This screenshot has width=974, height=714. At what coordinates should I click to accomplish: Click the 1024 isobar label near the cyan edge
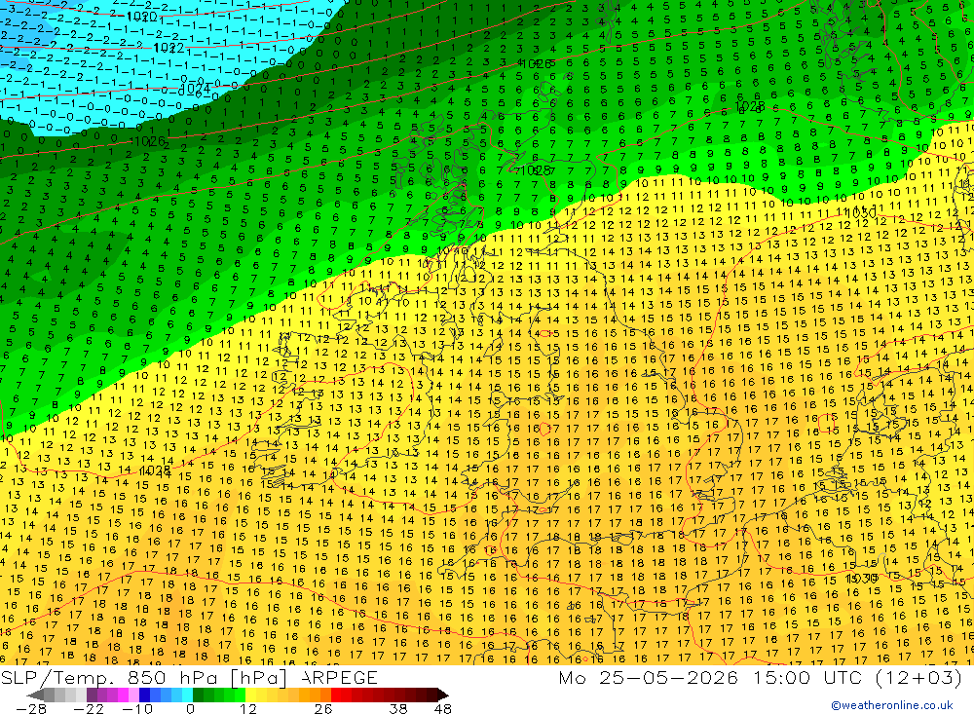pos(195,90)
